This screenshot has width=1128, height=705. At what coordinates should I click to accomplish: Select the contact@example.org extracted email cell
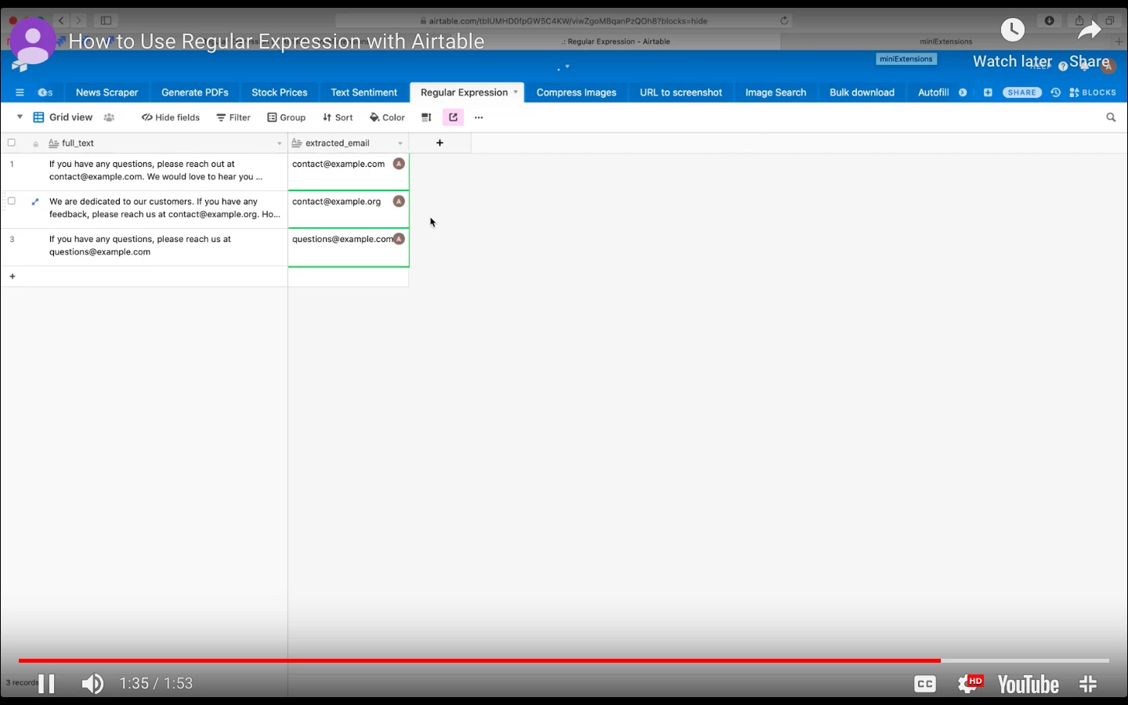(349, 209)
